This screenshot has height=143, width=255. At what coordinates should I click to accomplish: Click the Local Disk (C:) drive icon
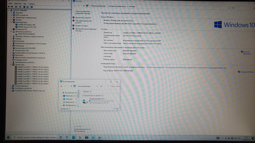point(85,101)
